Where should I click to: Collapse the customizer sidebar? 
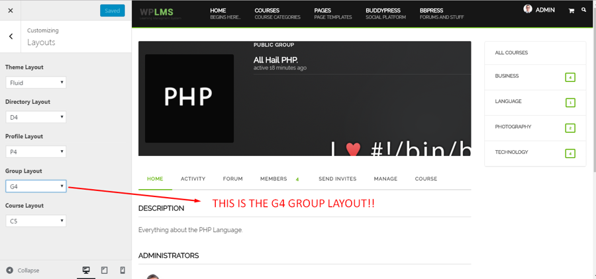23,270
